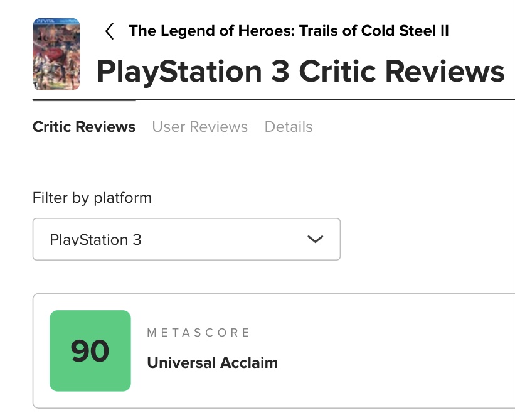
Task: Switch to the Critic Reviews tab
Action: (83, 127)
